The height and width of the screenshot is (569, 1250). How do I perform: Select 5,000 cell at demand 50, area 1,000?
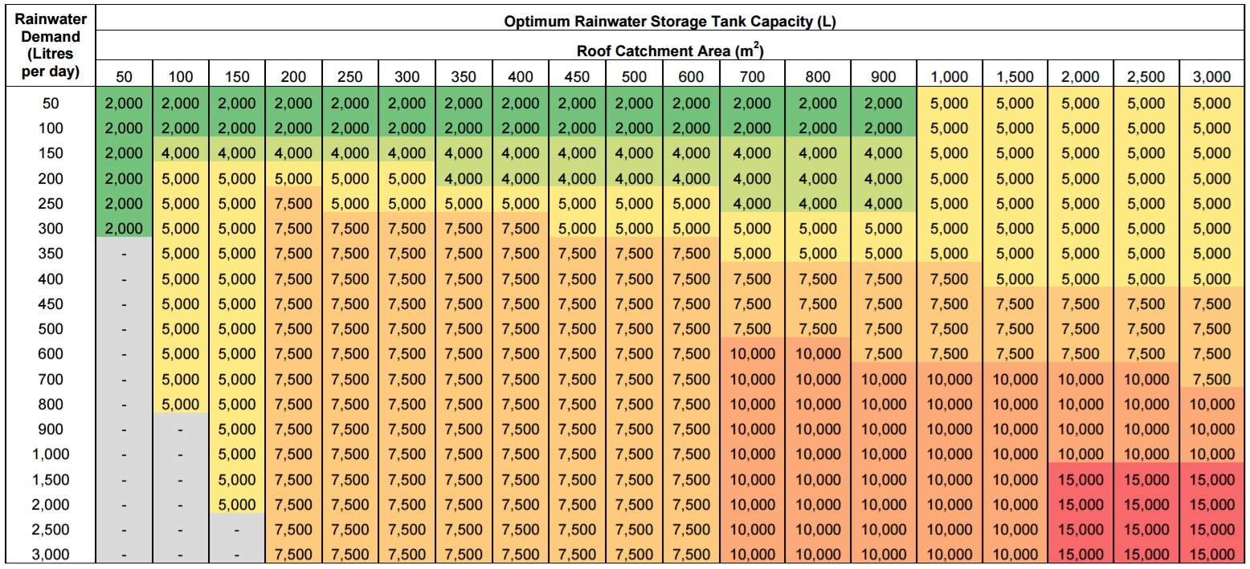pos(950,104)
